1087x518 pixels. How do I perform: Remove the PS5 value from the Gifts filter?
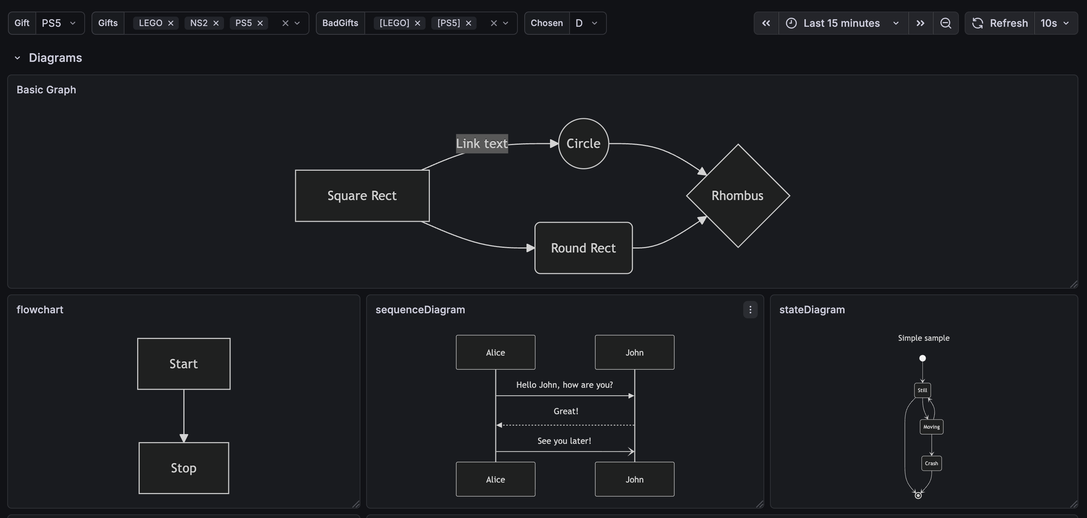pyautogui.click(x=261, y=23)
